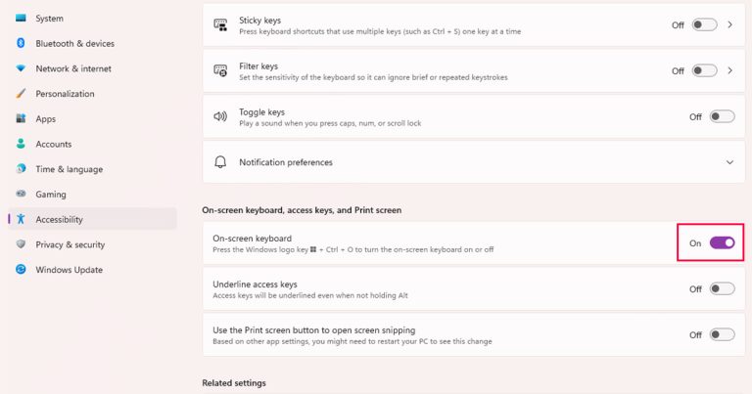Click the Windows Update sync icon

click(21, 270)
